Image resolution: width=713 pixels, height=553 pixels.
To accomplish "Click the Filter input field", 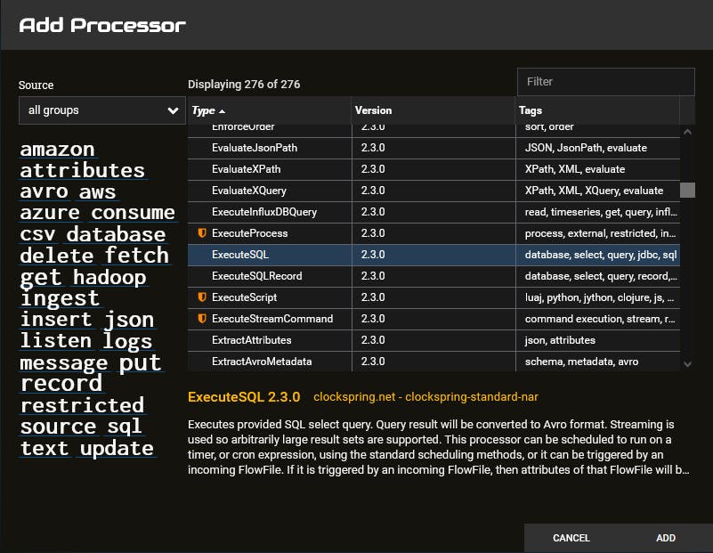I will (x=605, y=82).
